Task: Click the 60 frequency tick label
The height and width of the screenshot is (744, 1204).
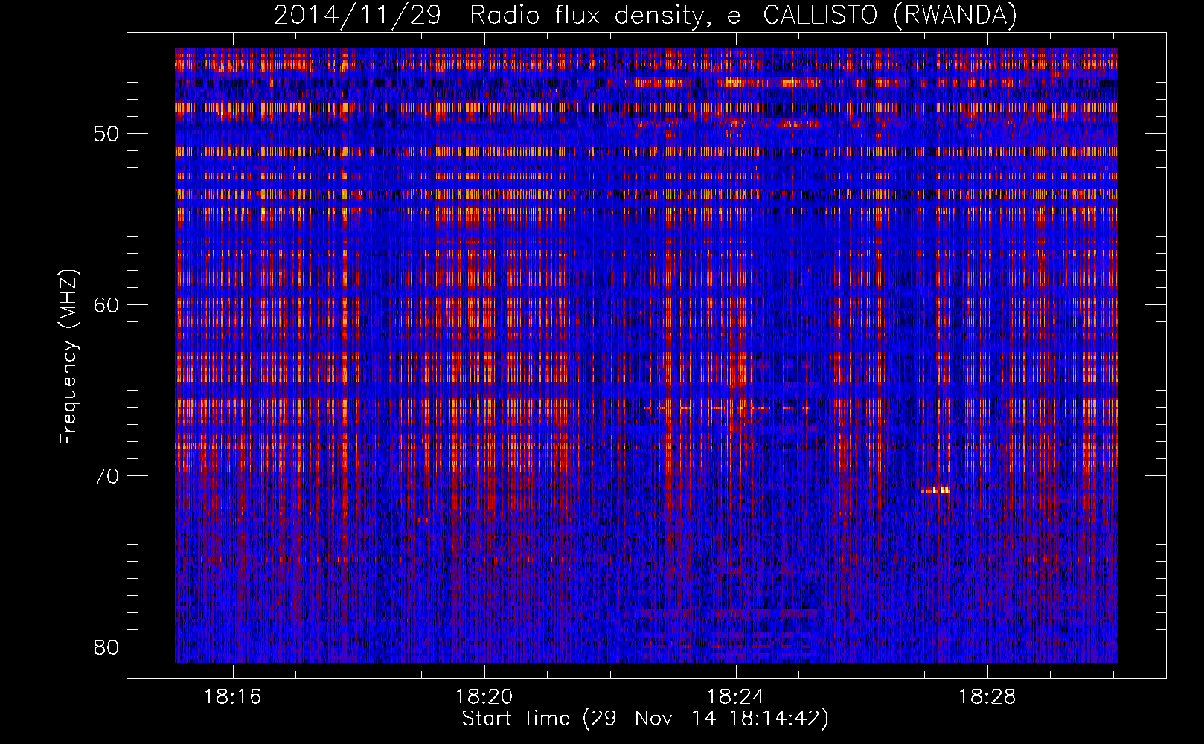Action: [106, 305]
